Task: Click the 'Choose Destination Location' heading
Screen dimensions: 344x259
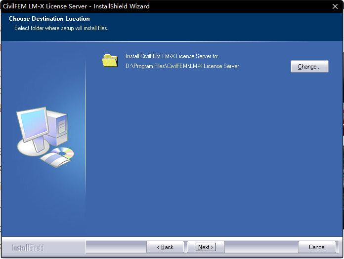Action: click(49, 19)
